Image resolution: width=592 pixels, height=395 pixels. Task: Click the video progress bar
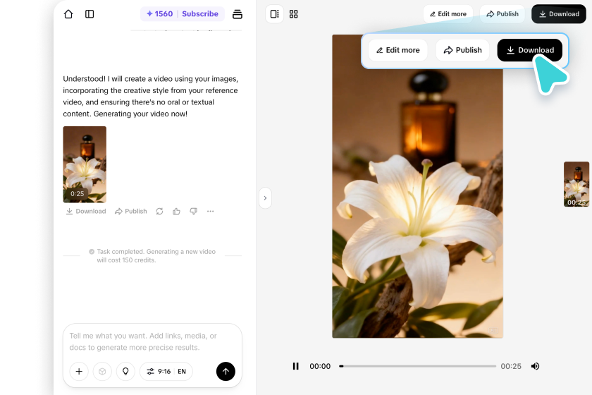point(417,366)
